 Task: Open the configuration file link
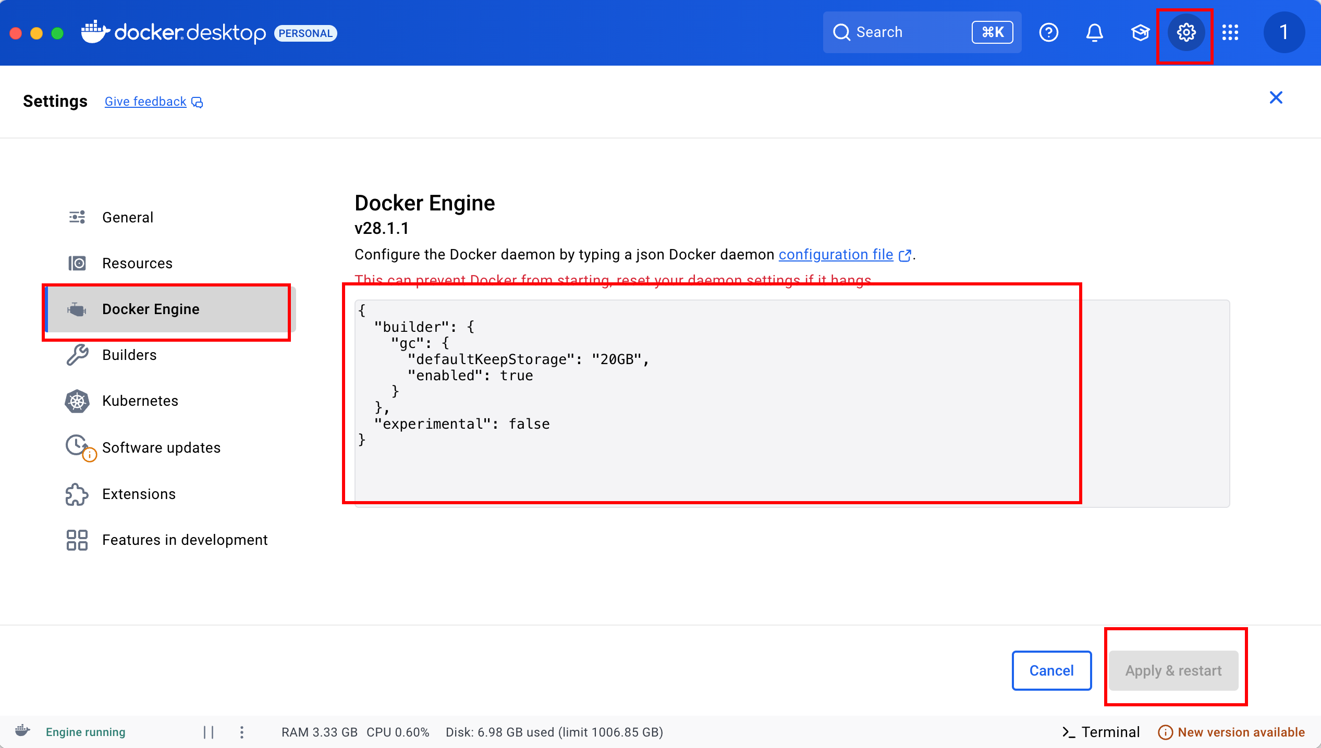click(x=836, y=255)
